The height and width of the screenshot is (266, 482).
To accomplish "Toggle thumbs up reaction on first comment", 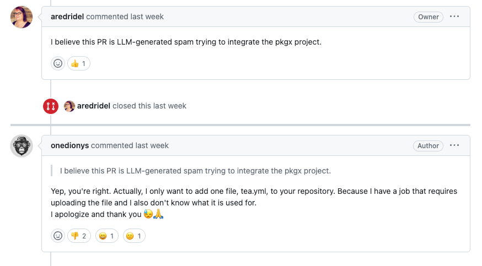I will click(79, 63).
